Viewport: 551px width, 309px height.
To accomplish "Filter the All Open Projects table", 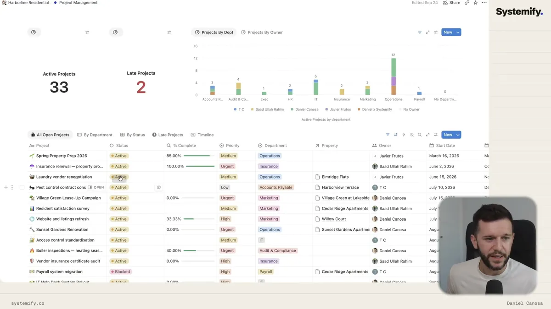I will pos(388,135).
